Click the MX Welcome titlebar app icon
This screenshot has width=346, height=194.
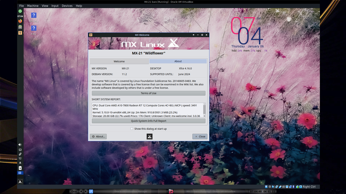coord(91,35)
